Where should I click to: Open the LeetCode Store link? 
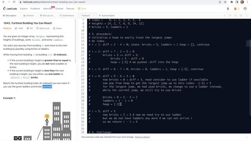(82, 9)
